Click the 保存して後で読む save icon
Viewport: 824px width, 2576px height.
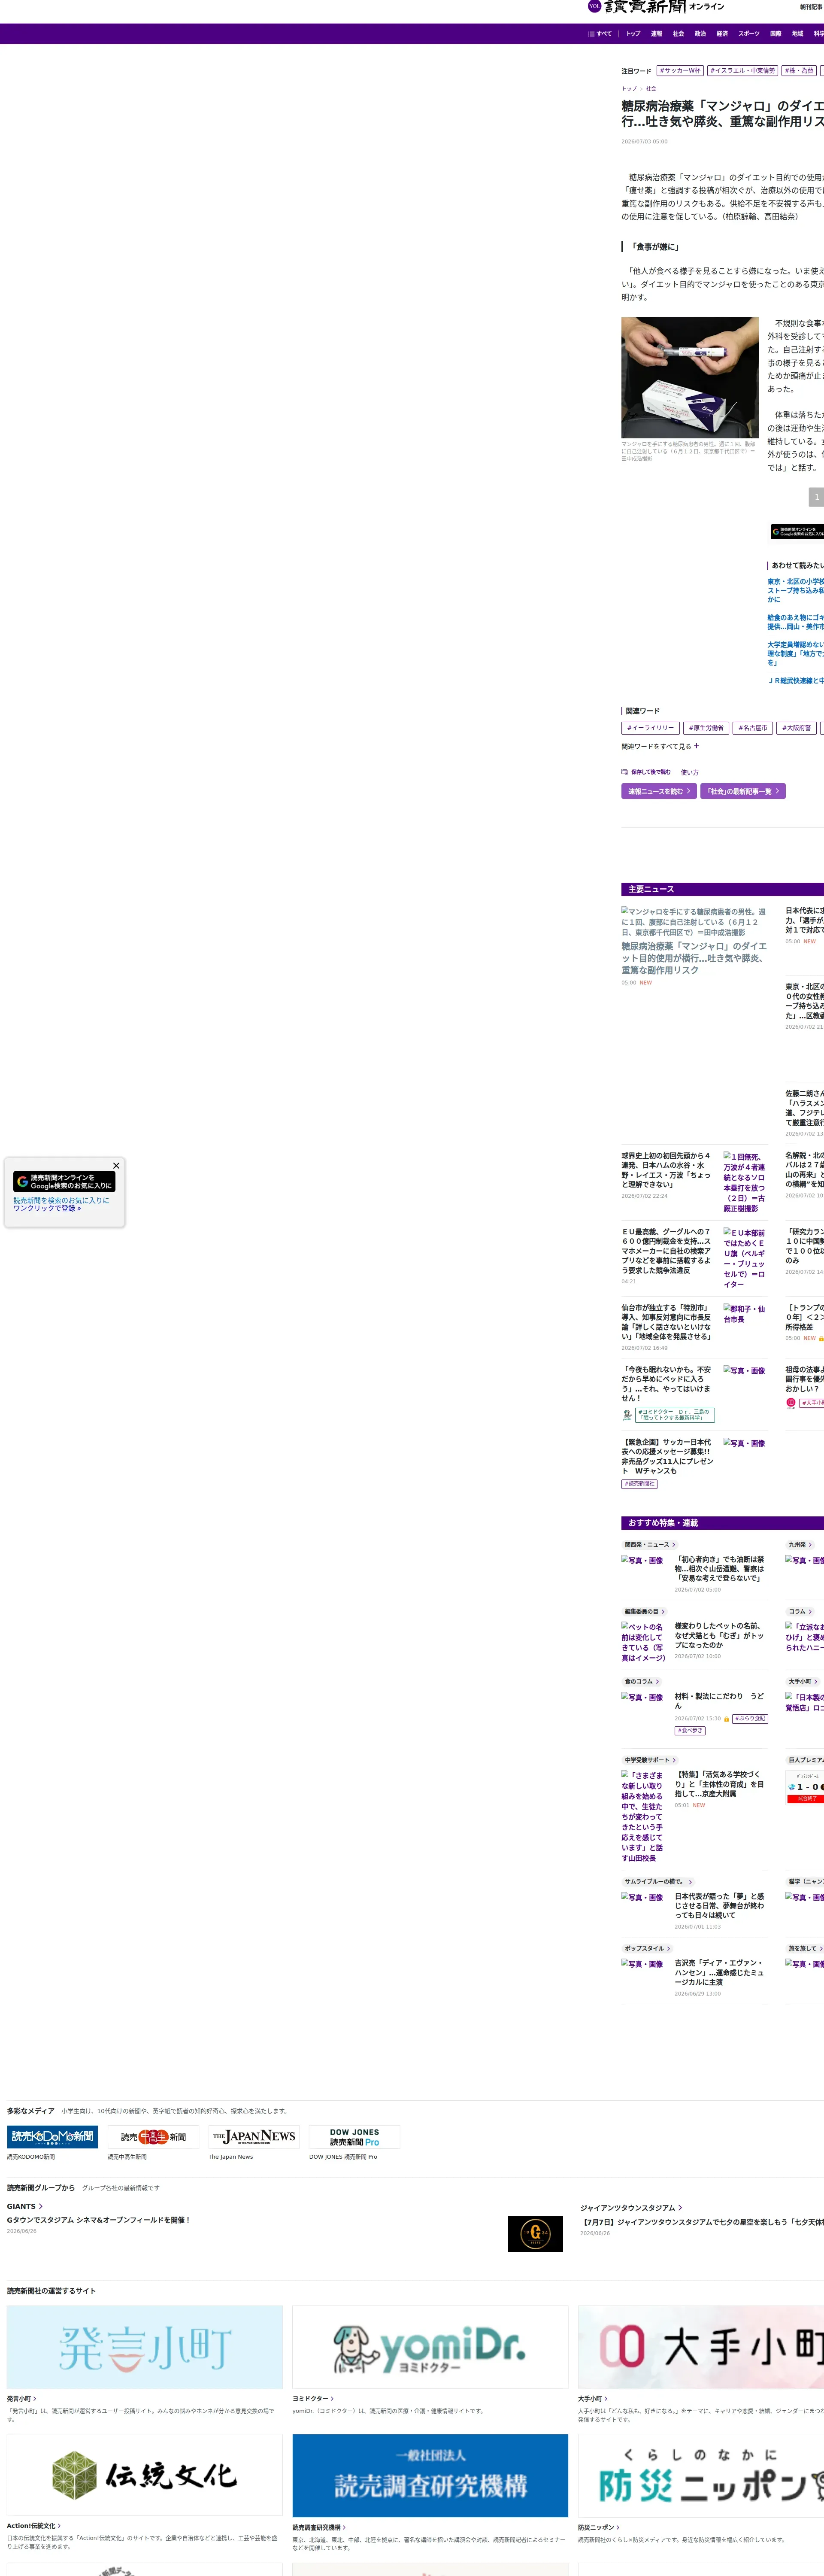[x=624, y=772]
